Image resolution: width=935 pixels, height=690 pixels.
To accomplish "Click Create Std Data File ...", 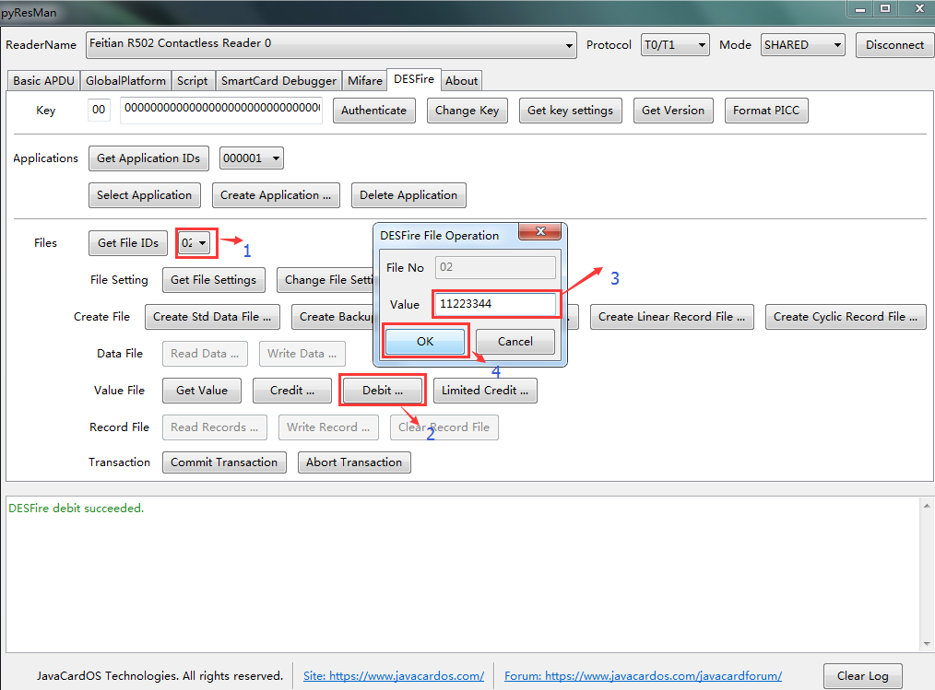I will [x=212, y=316].
